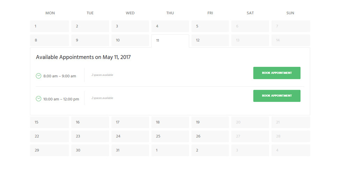The width and height of the screenshot is (337, 174).
Task: Click the May 29 date cell
Action: pos(50,150)
